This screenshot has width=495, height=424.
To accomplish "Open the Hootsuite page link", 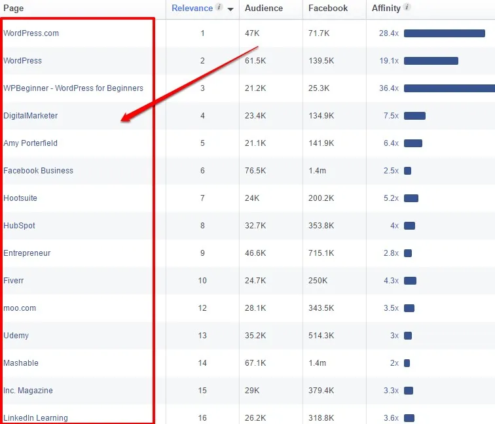I will pyautogui.click(x=20, y=198).
